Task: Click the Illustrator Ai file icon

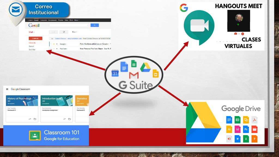Action: click(x=229, y=129)
